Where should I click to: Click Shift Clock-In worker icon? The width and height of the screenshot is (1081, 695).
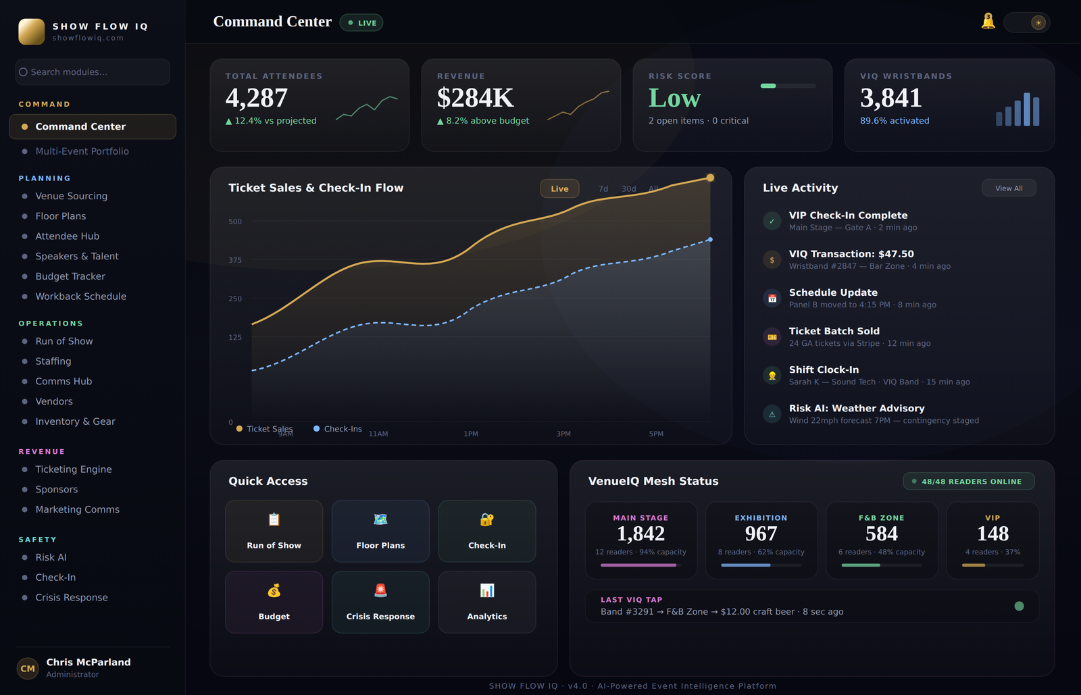pos(772,376)
